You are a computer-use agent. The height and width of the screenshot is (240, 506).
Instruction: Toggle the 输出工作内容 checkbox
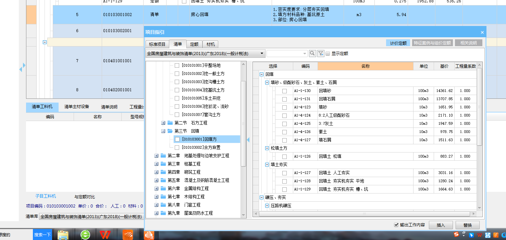(x=396, y=225)
